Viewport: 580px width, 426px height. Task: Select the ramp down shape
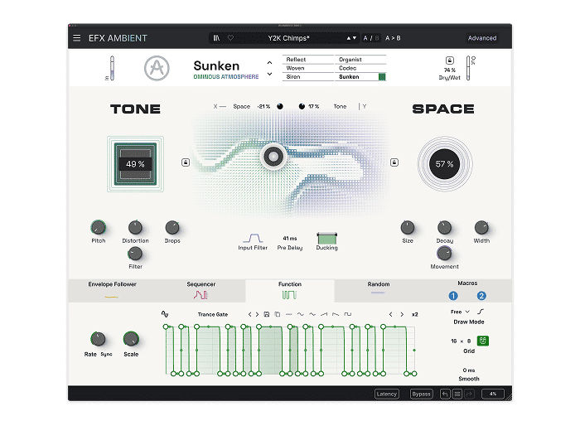[336, 314]
